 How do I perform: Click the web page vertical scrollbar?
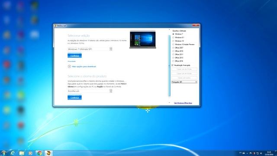tap(169, 65)
